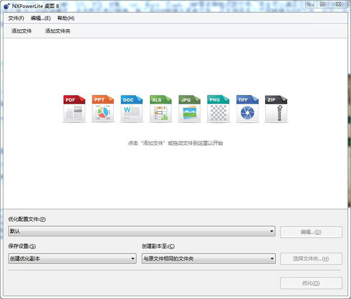
Task: Click 添加文件 toolbar button
Action: [x=22, y=31]
